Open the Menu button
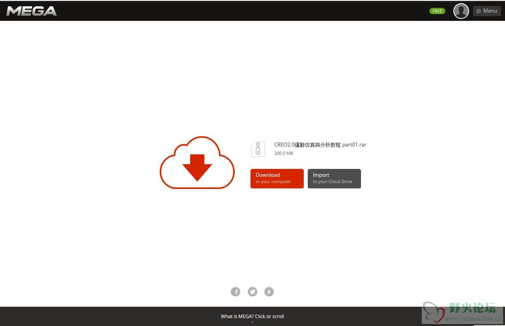Viewport: 505px width, 326px height. pyautogui.click(x=487, y=11)
